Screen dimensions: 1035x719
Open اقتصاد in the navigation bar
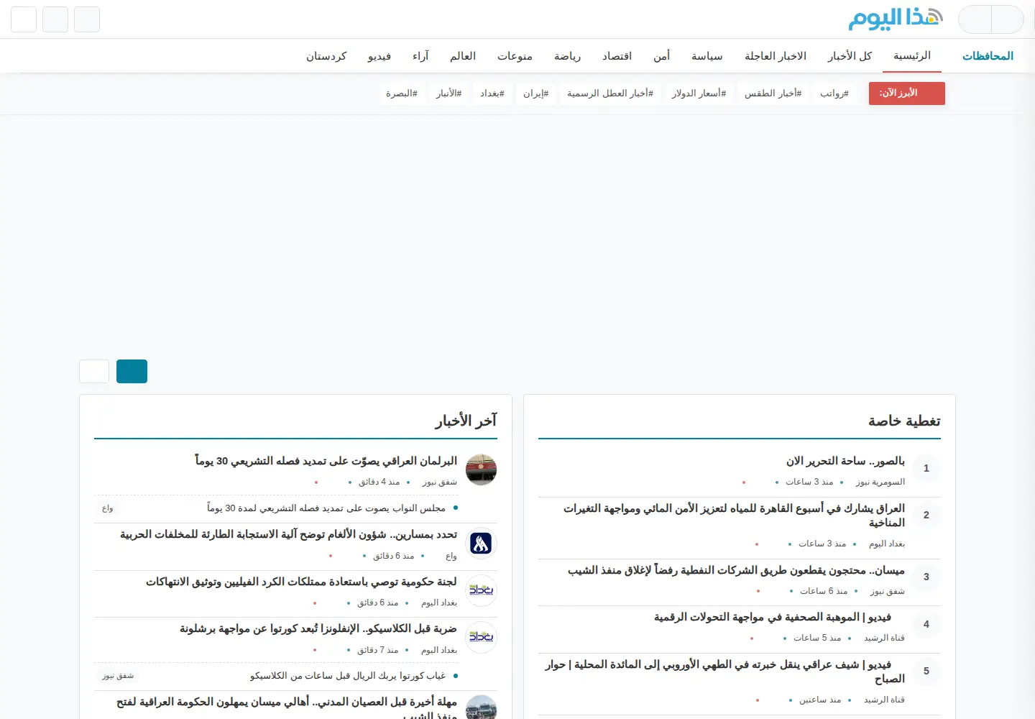click(x=617, y=56)
